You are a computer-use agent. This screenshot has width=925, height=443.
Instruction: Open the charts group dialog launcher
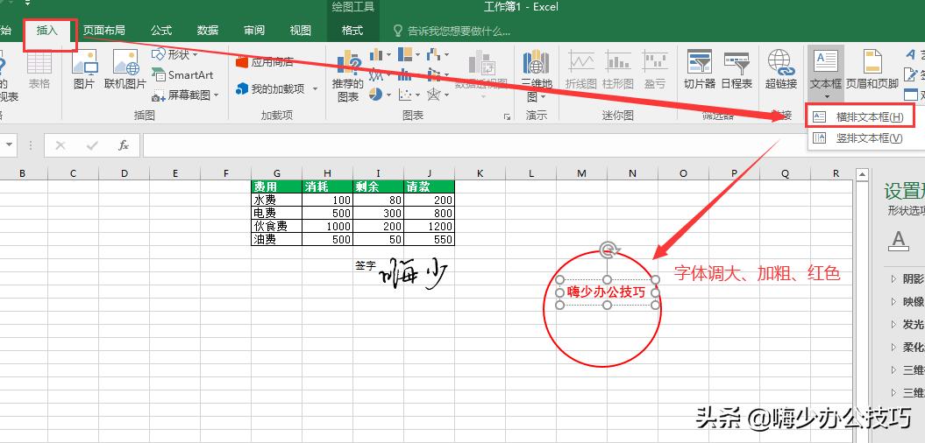[x=507, y=117]
